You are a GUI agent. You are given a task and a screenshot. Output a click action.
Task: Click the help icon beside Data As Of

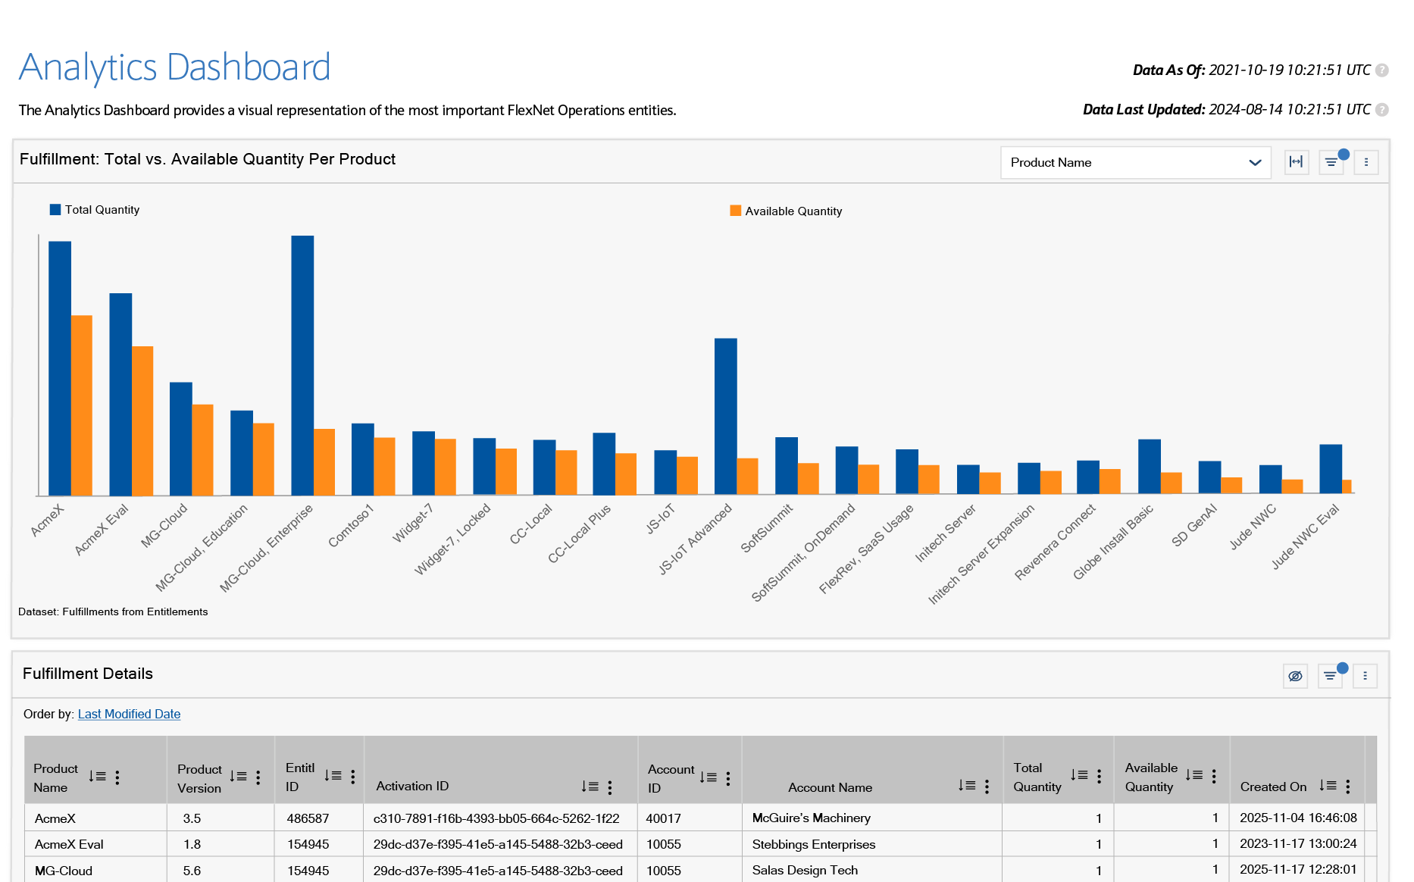1382,70
